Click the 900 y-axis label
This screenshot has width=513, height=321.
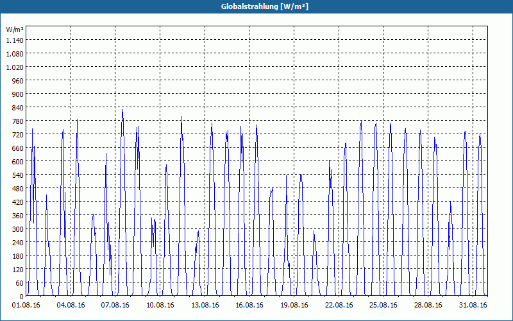[18, 94]
